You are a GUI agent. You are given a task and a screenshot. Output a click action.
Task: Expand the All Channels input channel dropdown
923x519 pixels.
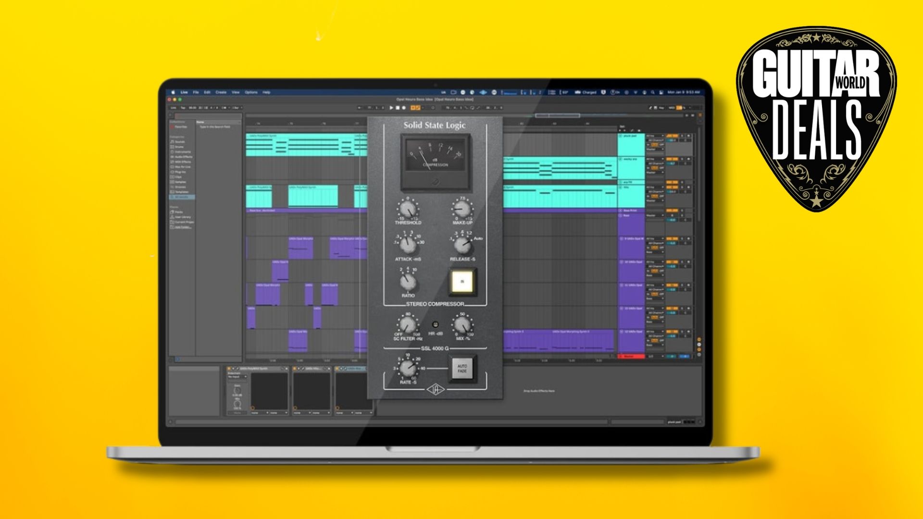pos(656,140)
